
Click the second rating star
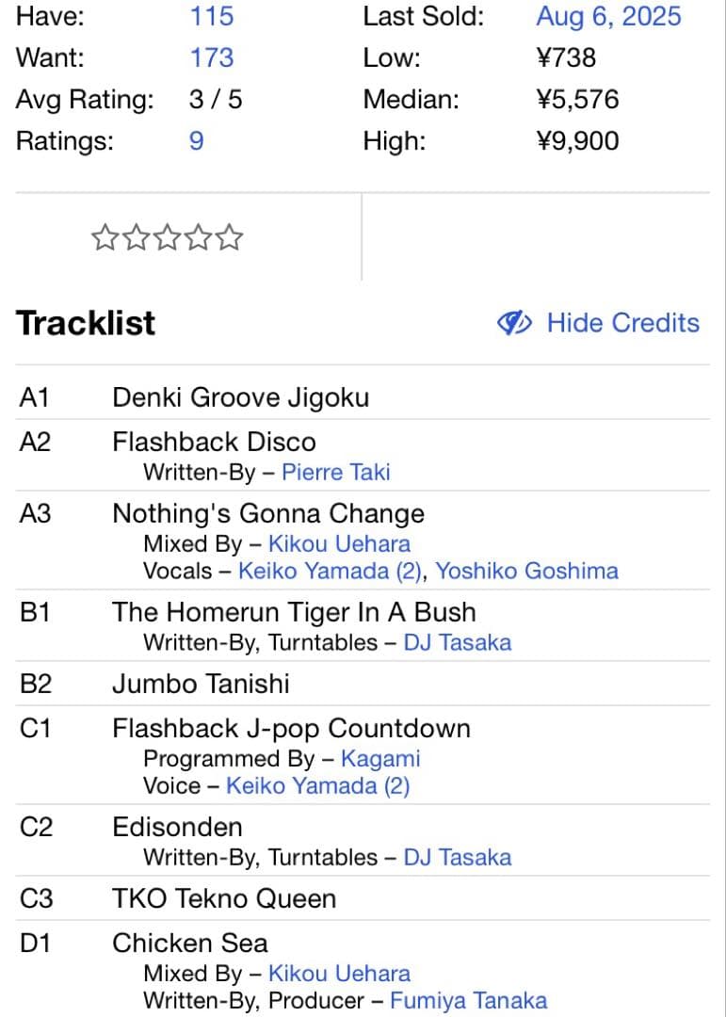point(136,238)
